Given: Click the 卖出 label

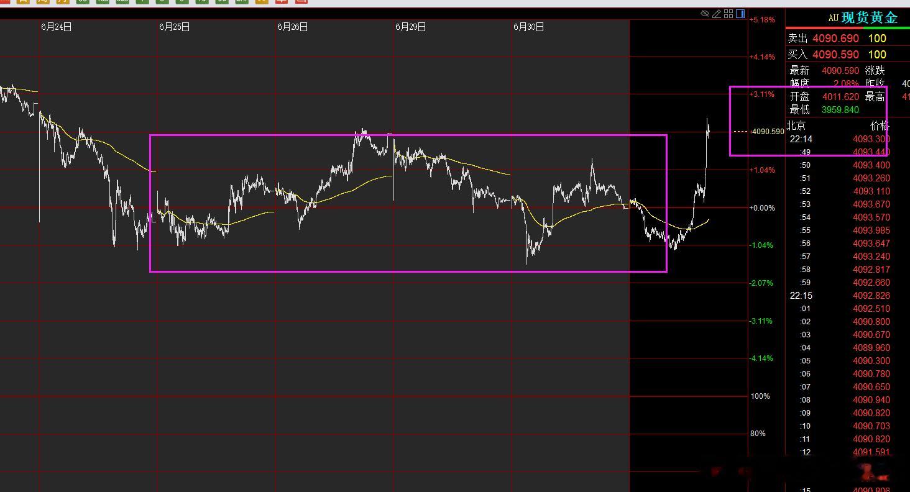Looking at the screenshot, I should (797, 39).
